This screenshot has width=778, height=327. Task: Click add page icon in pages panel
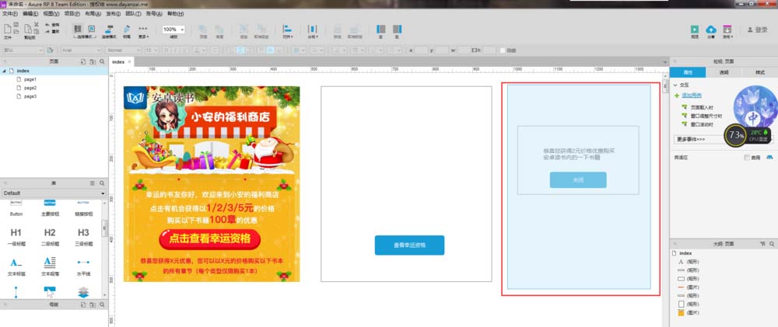(81, 61)
